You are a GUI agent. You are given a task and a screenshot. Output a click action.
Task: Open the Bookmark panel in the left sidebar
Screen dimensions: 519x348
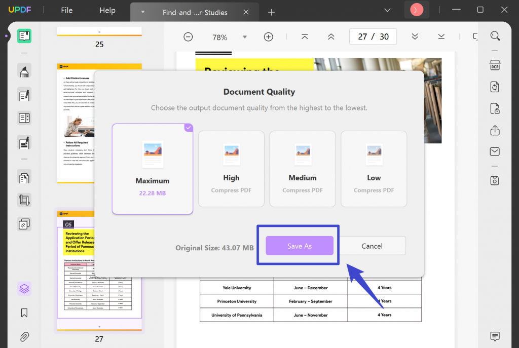point(24,313)
